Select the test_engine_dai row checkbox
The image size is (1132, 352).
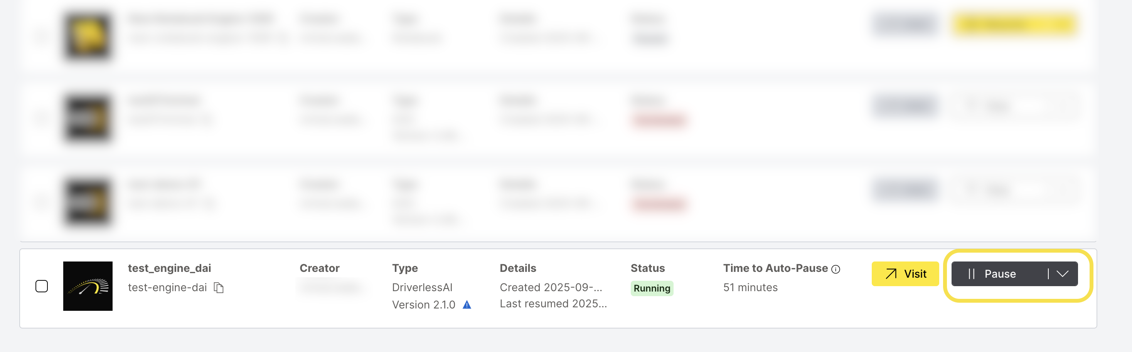pyautogui.click(x=42, y=286)
